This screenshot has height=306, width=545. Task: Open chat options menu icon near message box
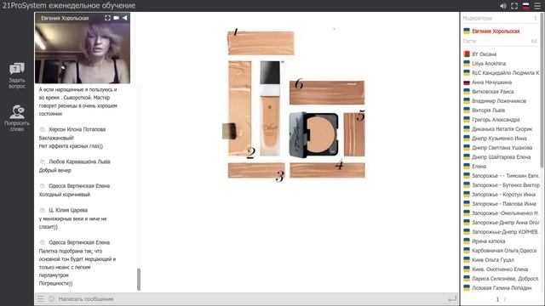(x=41, y=298)
